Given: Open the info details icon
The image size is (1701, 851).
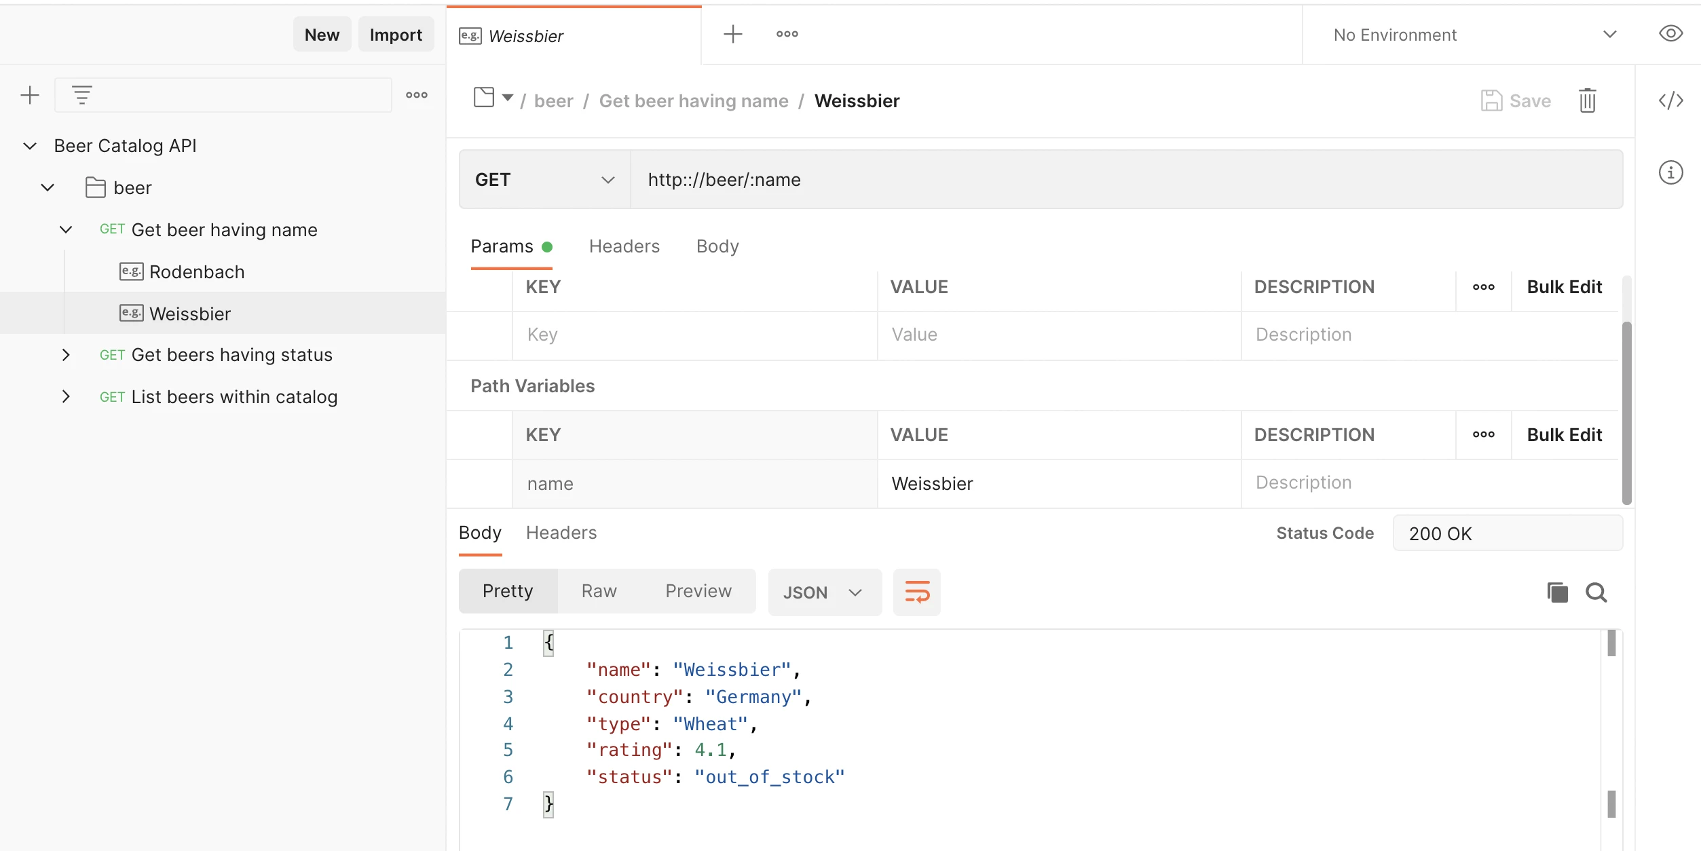Looking at the screenshot, I should tap(1670, 172).
